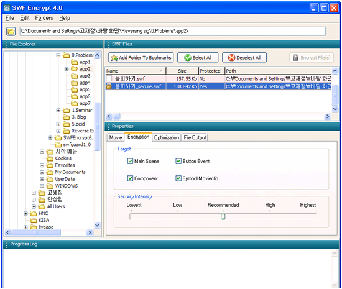The height and width of the screenshot is (289, 342).
Task: Click the KISA folder icon
Action: (x=34, y=221)
